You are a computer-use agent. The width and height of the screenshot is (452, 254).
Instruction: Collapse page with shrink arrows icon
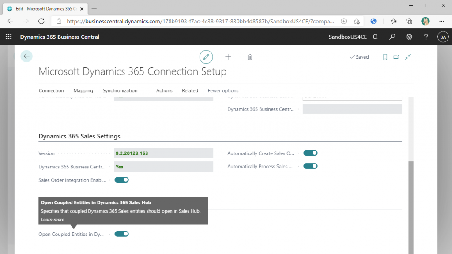pos(407,57)
